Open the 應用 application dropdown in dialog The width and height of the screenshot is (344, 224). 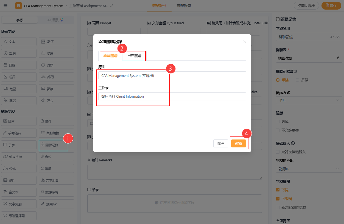click(172, 75)
